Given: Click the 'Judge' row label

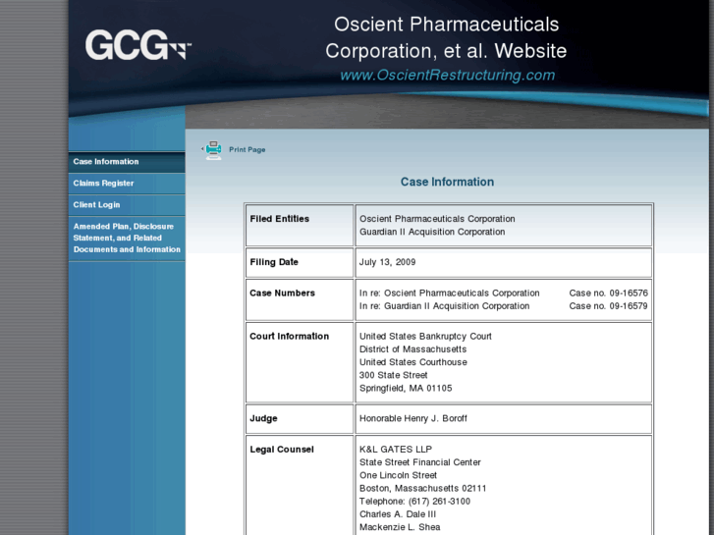Looking at the screenshot, I should [263, 418].
